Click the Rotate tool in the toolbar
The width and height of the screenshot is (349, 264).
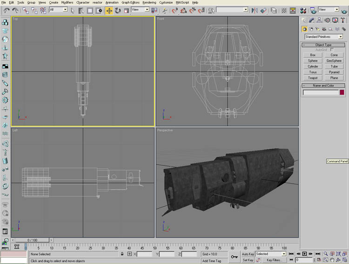[x=117, y=10]
